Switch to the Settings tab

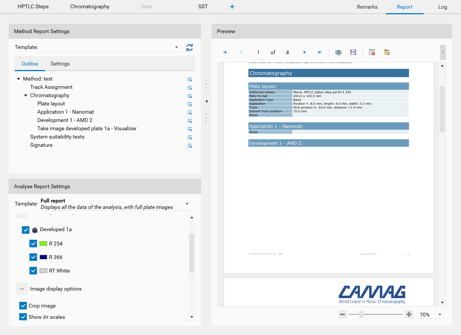pyautogui.click(x=60, y=64)
